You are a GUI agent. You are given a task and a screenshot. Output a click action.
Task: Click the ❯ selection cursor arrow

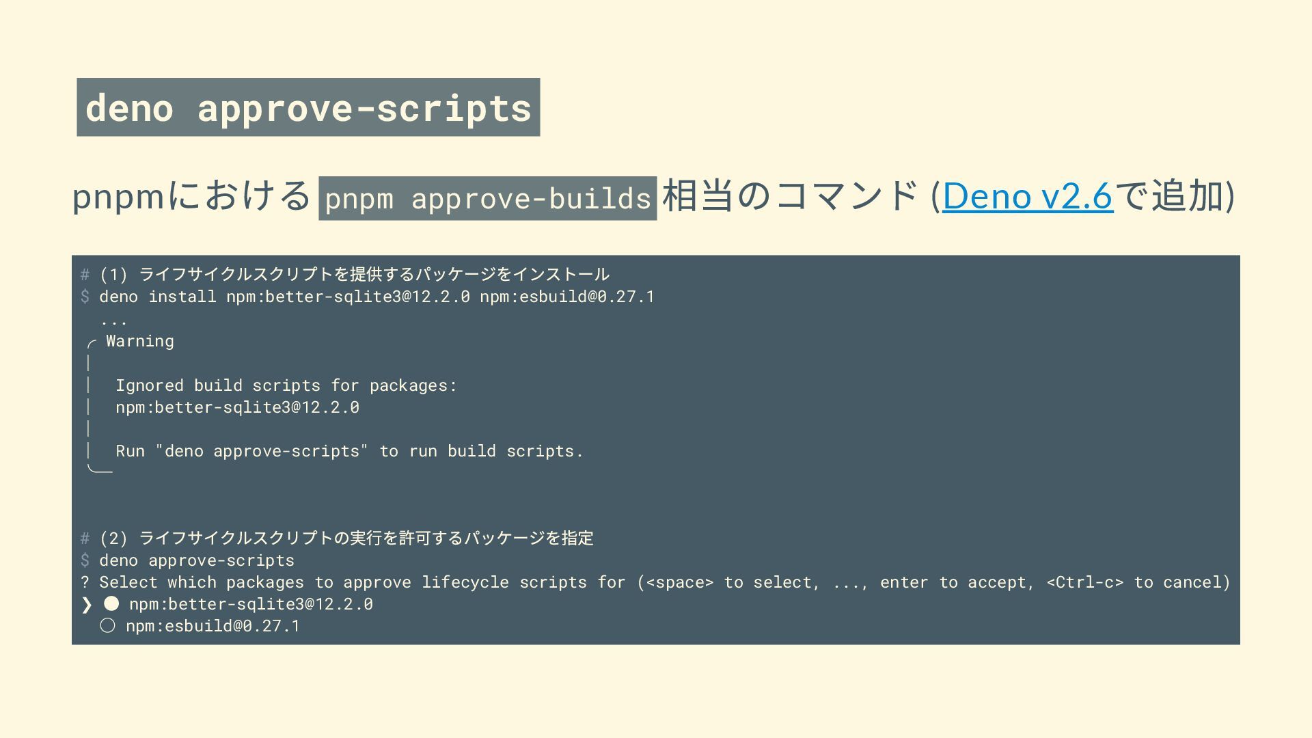(x=87, y=604)
